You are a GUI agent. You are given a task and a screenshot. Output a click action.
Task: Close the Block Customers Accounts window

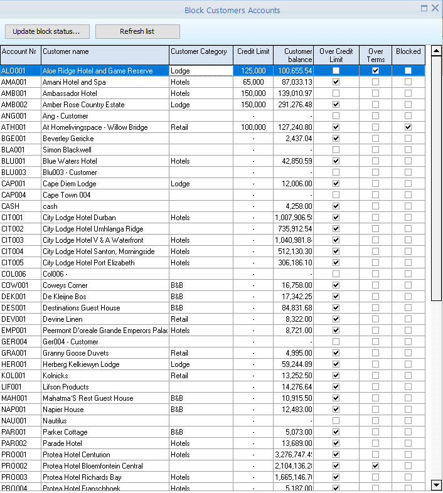[435, 8]
